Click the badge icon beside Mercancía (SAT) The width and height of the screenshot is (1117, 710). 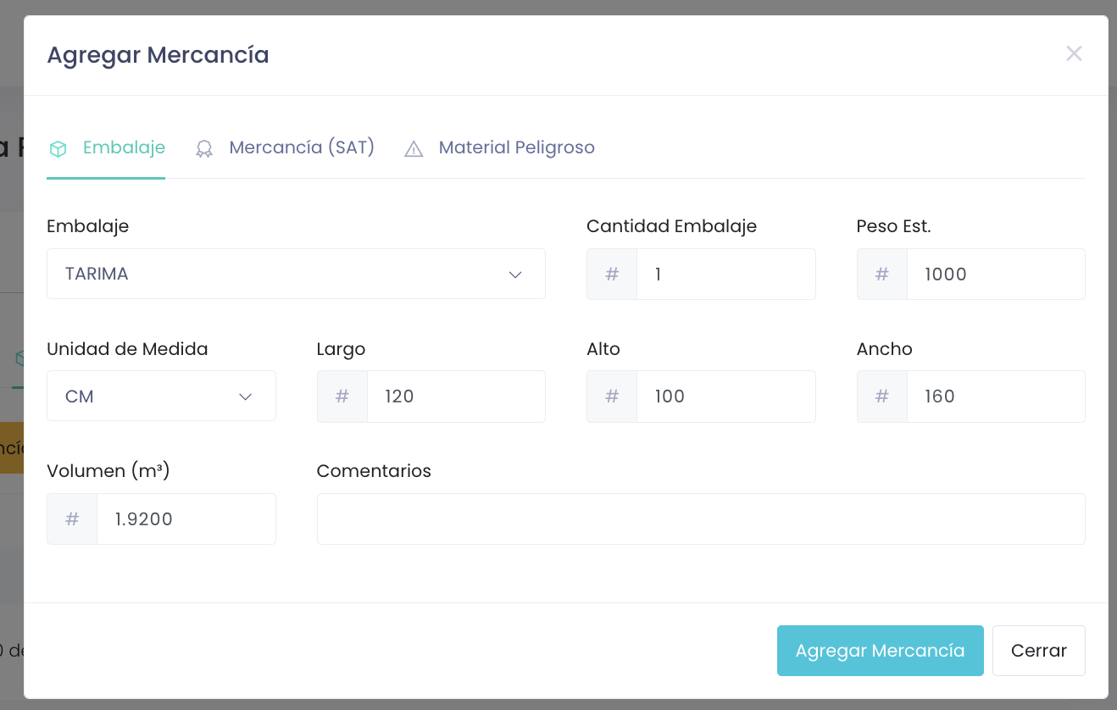click(x=204, y=148)
